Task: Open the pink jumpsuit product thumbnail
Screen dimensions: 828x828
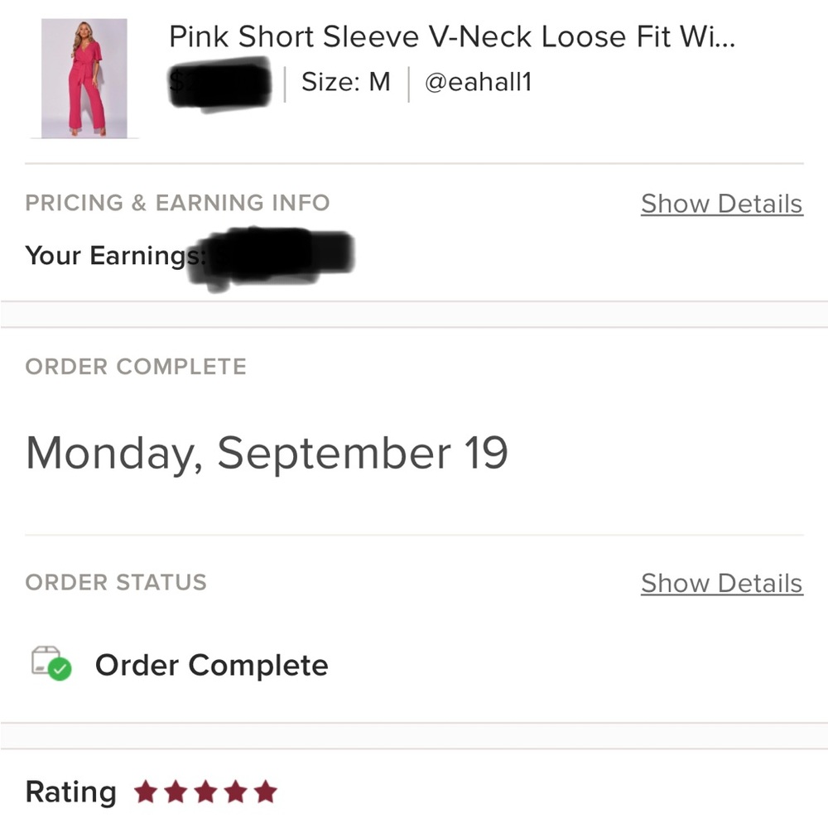Action: tap(84, 78)
